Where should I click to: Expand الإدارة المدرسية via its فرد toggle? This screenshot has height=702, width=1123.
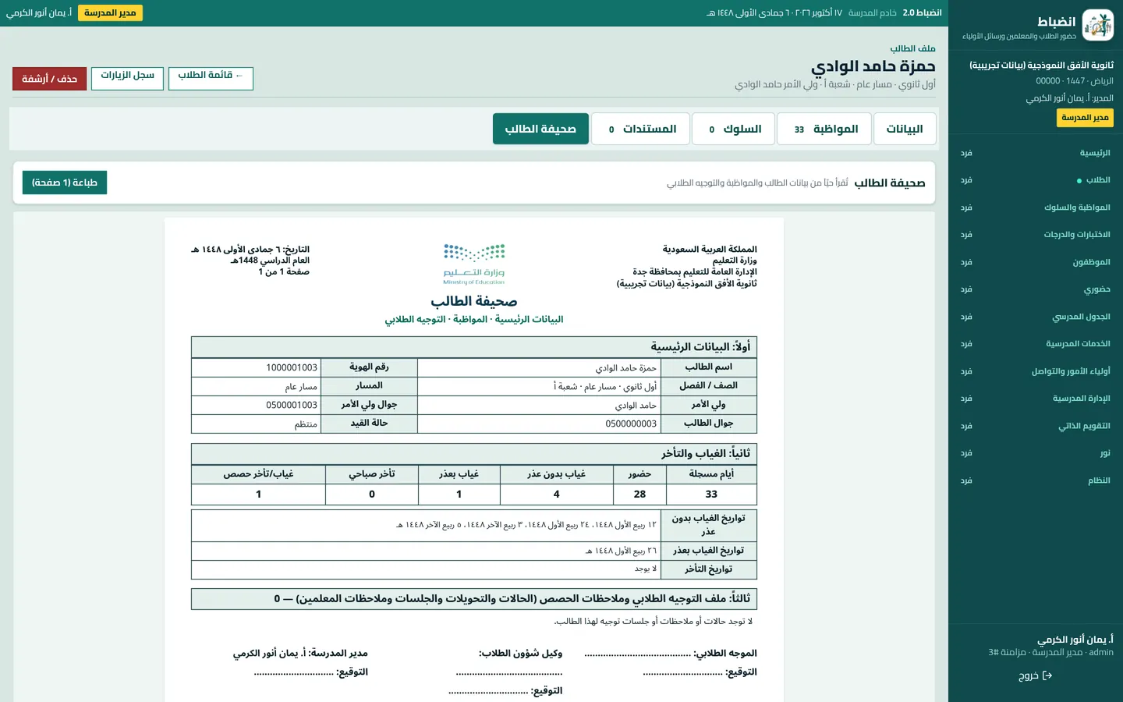[x=966, y=399]
